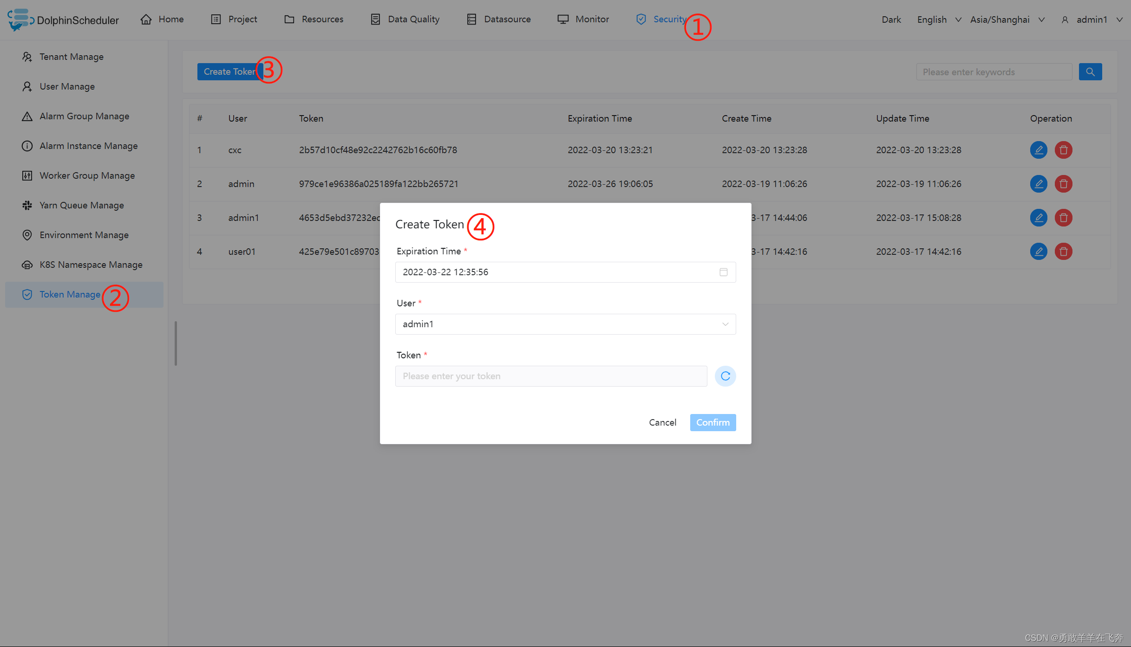The image size is (1131, 647).
Task: Click the Tenant Manage icon
Action: [26, 56]
